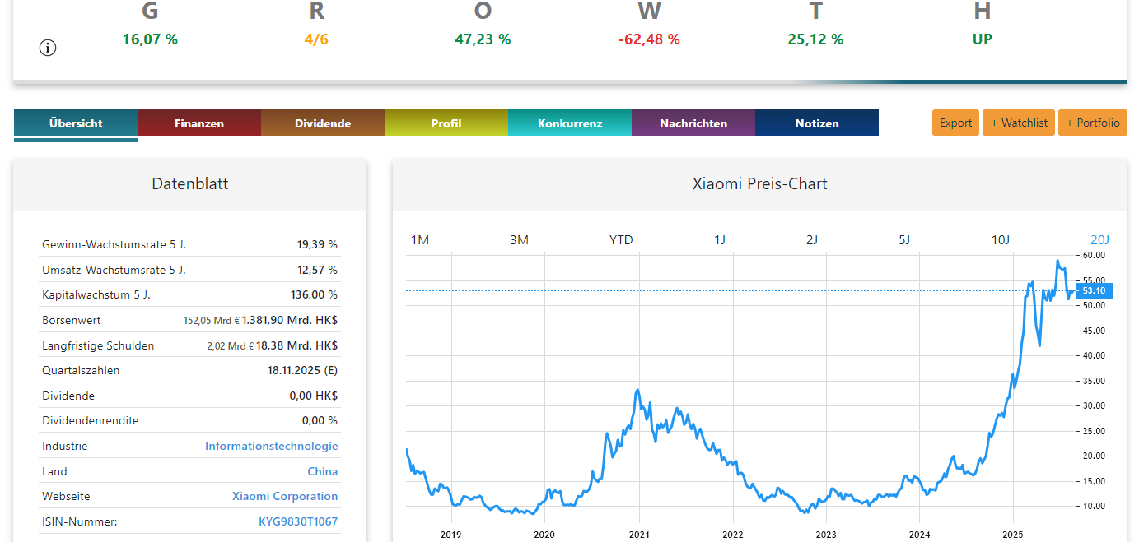
Task: Click Dividende value 0,00 HK$
Action: [314, 396]
